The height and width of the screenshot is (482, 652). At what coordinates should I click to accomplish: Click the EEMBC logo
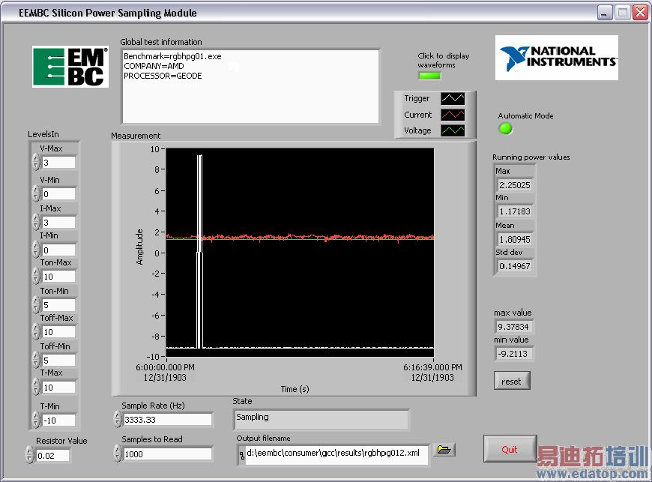(69, 67)
